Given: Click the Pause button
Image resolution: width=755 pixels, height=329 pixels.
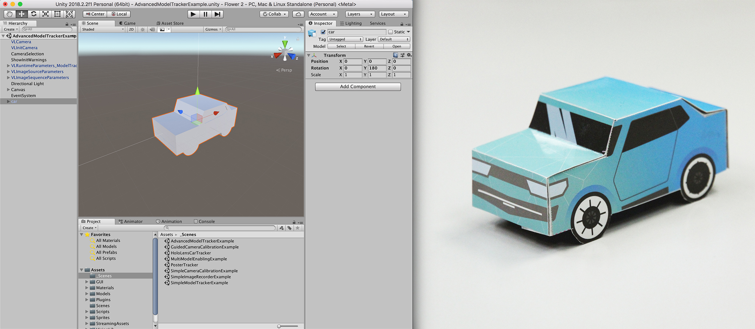Looking at the screenshot, I should click(x=205, y=14).
